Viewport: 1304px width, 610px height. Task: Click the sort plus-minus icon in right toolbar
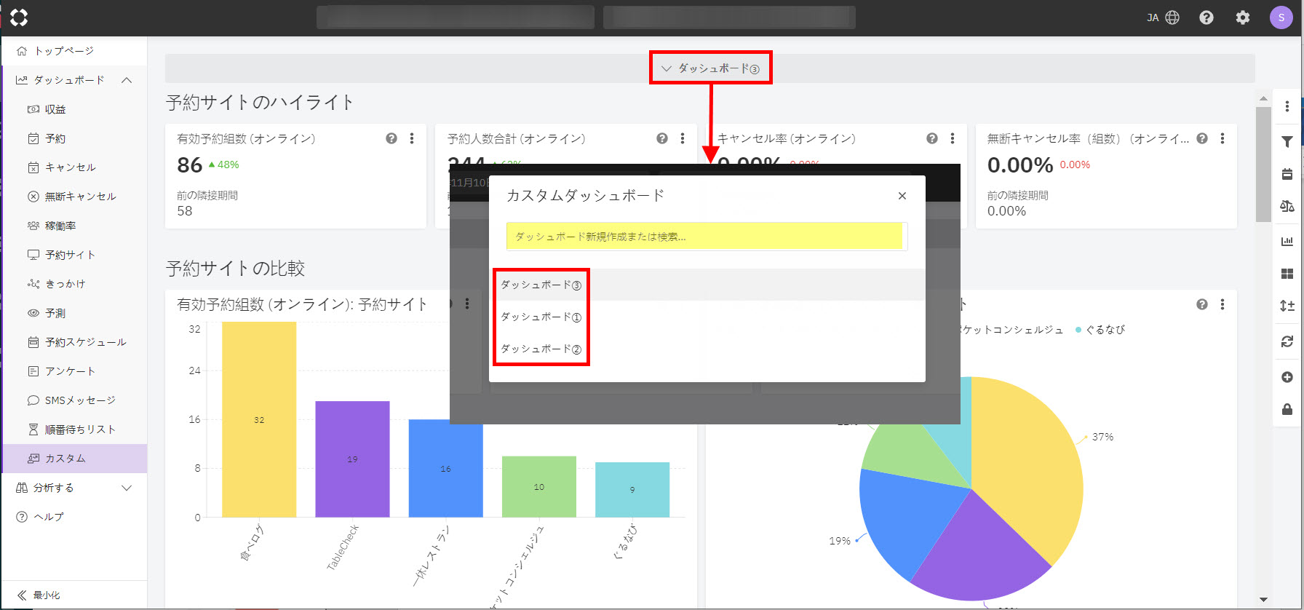point(1287,306)
